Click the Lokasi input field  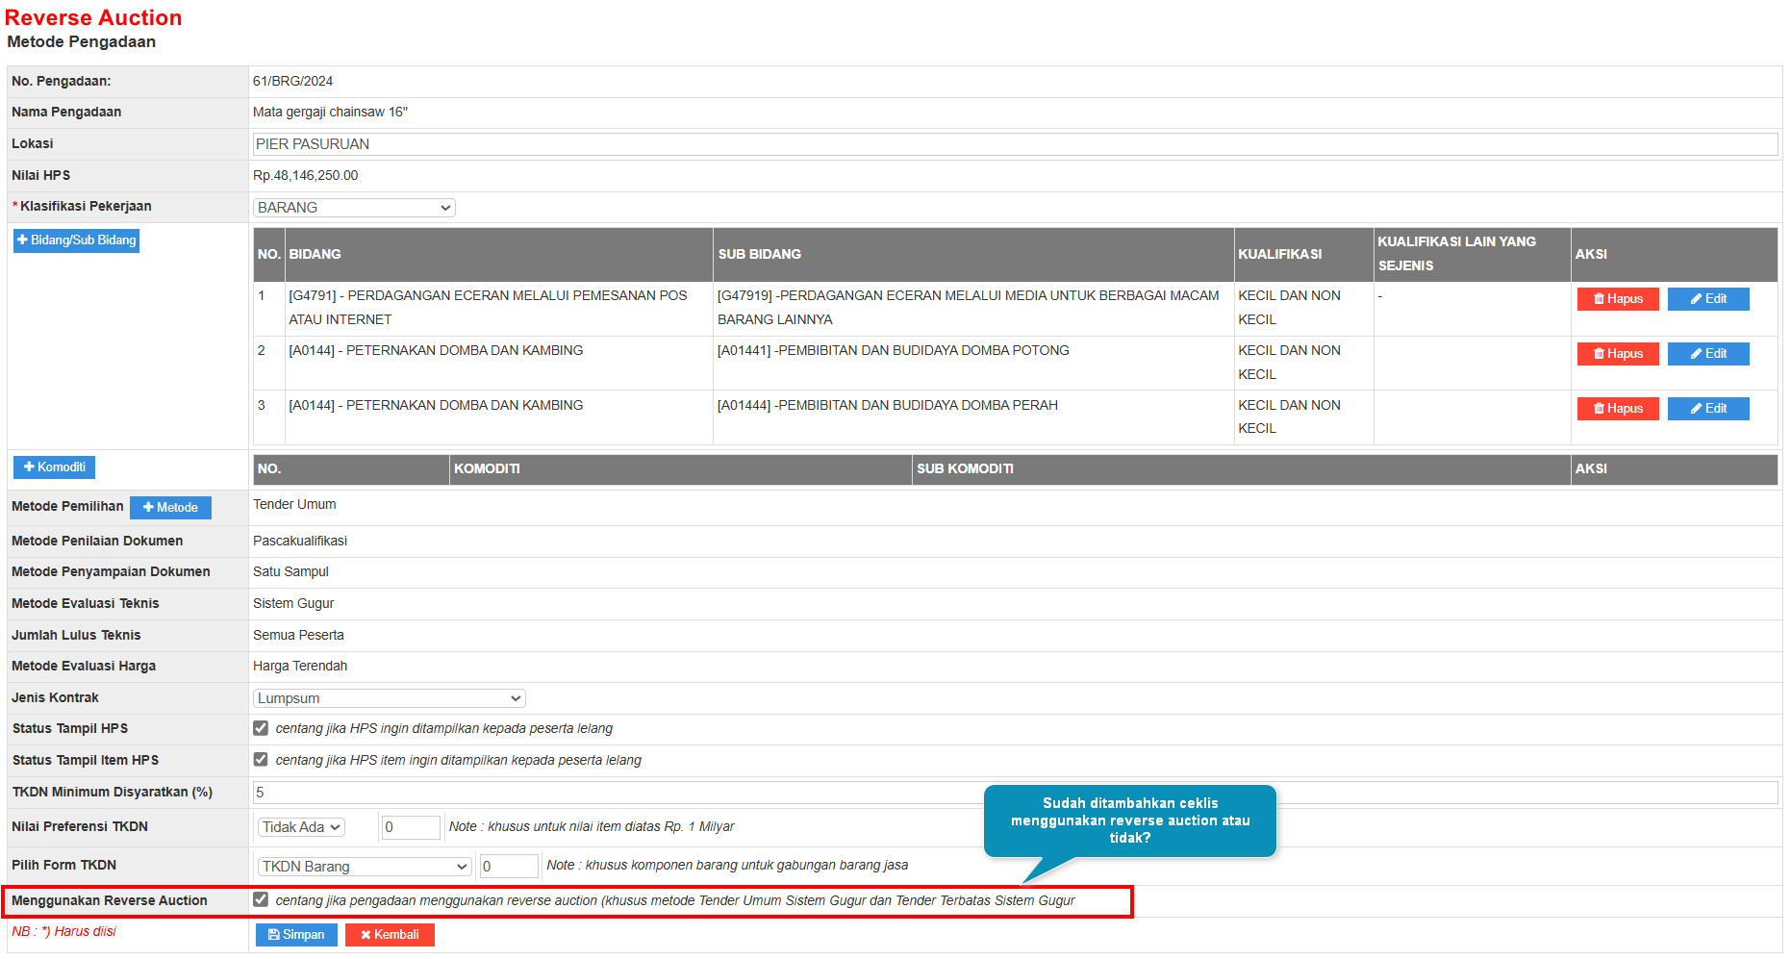[x=1014, y=144]
